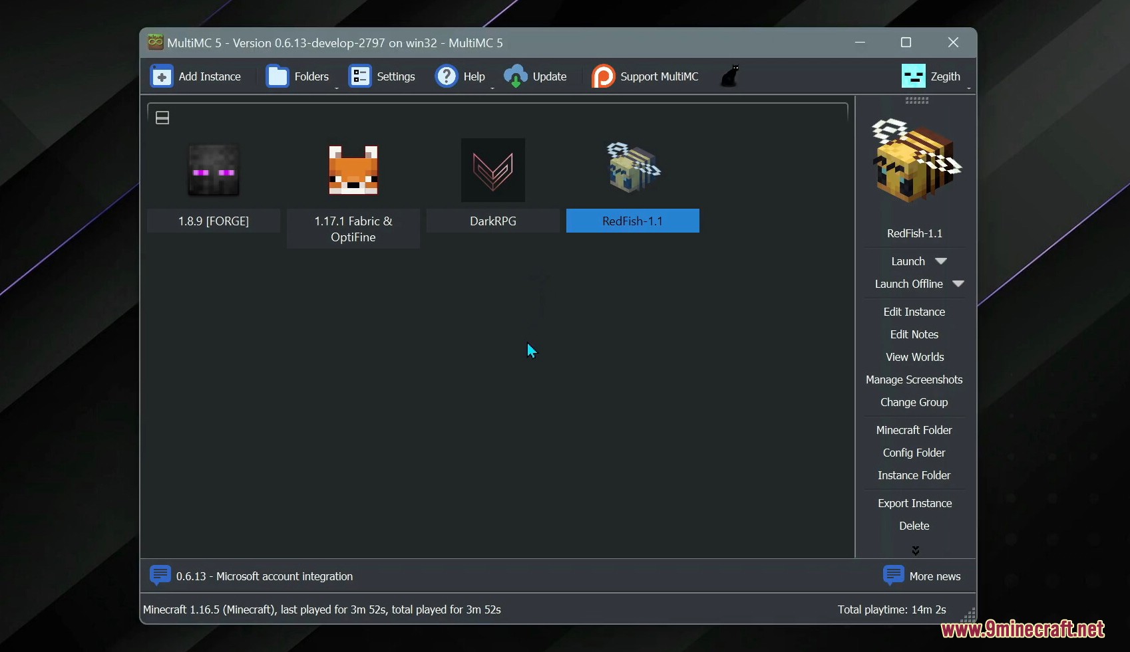The image size is (1130, 652).
Task: Click the Update cloud download icon
Action: pyautogui.click(x=516, y=76)
